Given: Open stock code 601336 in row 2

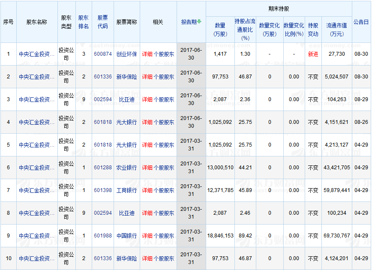Looking at the screenshot, I should [103, 77].
